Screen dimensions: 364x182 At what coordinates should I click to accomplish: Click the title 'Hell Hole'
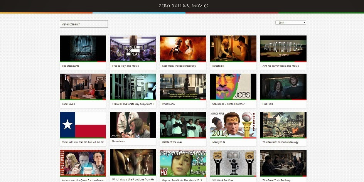[268, 104]
